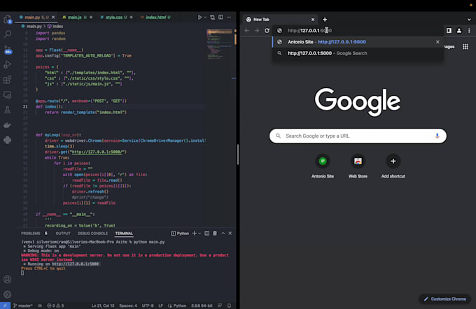Image resolution: width=476 pixels, height=309 pixels.
Task: Split the editor to the right
Action: coord(220,17)
